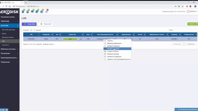
Task: Click the browser address bar
Action: (x=93, y=6)
